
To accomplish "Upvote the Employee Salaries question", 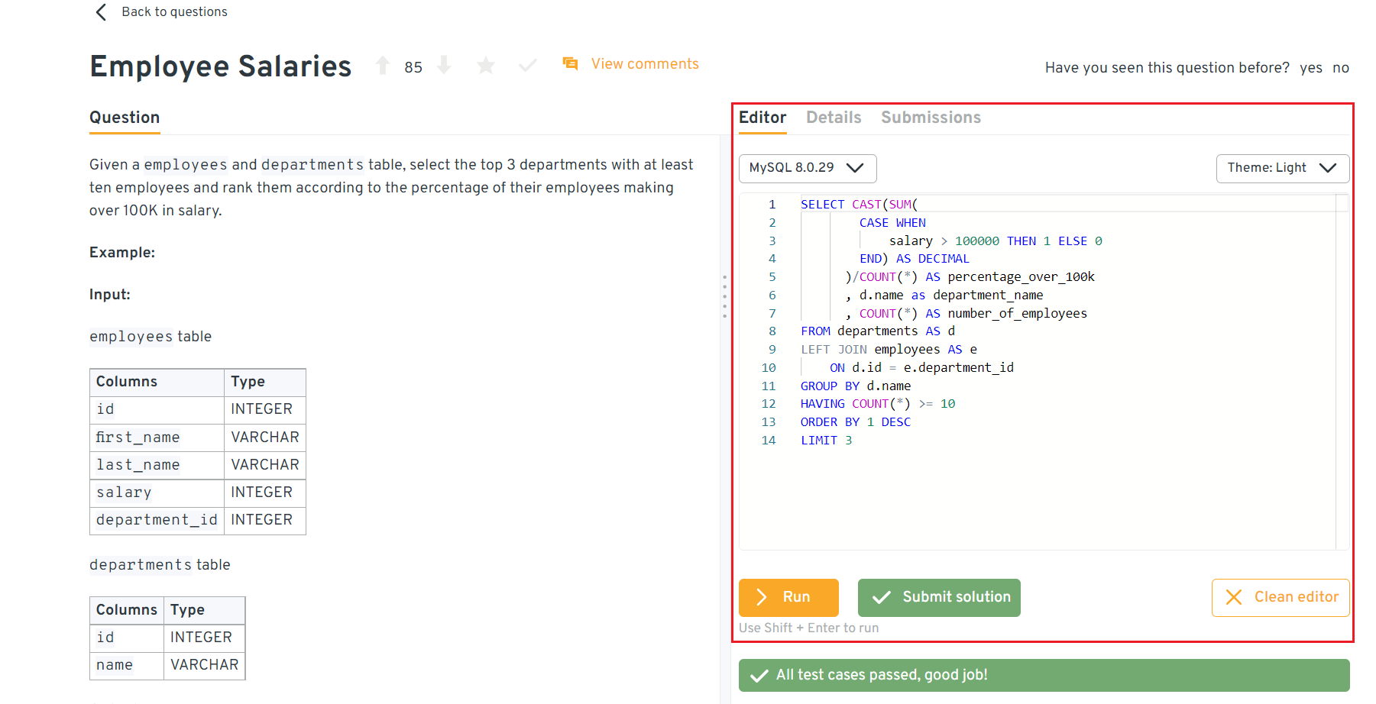I will click(382, 66).
